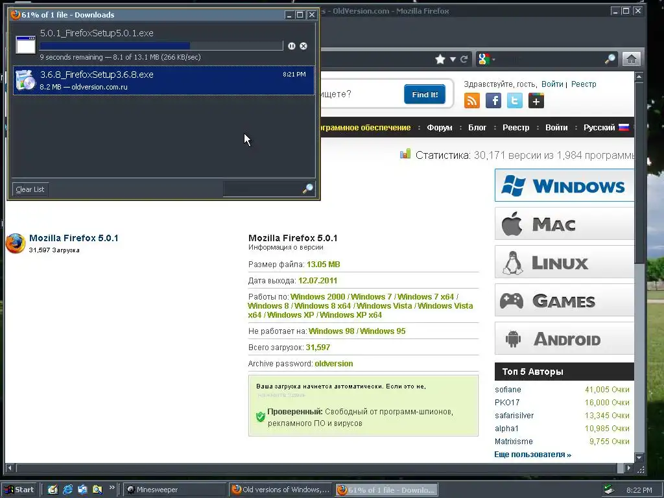The width and height of the screenshot is (664, 498).
Task: Click the page vertical scrollbar up arrow
Action: click(639, 77)
